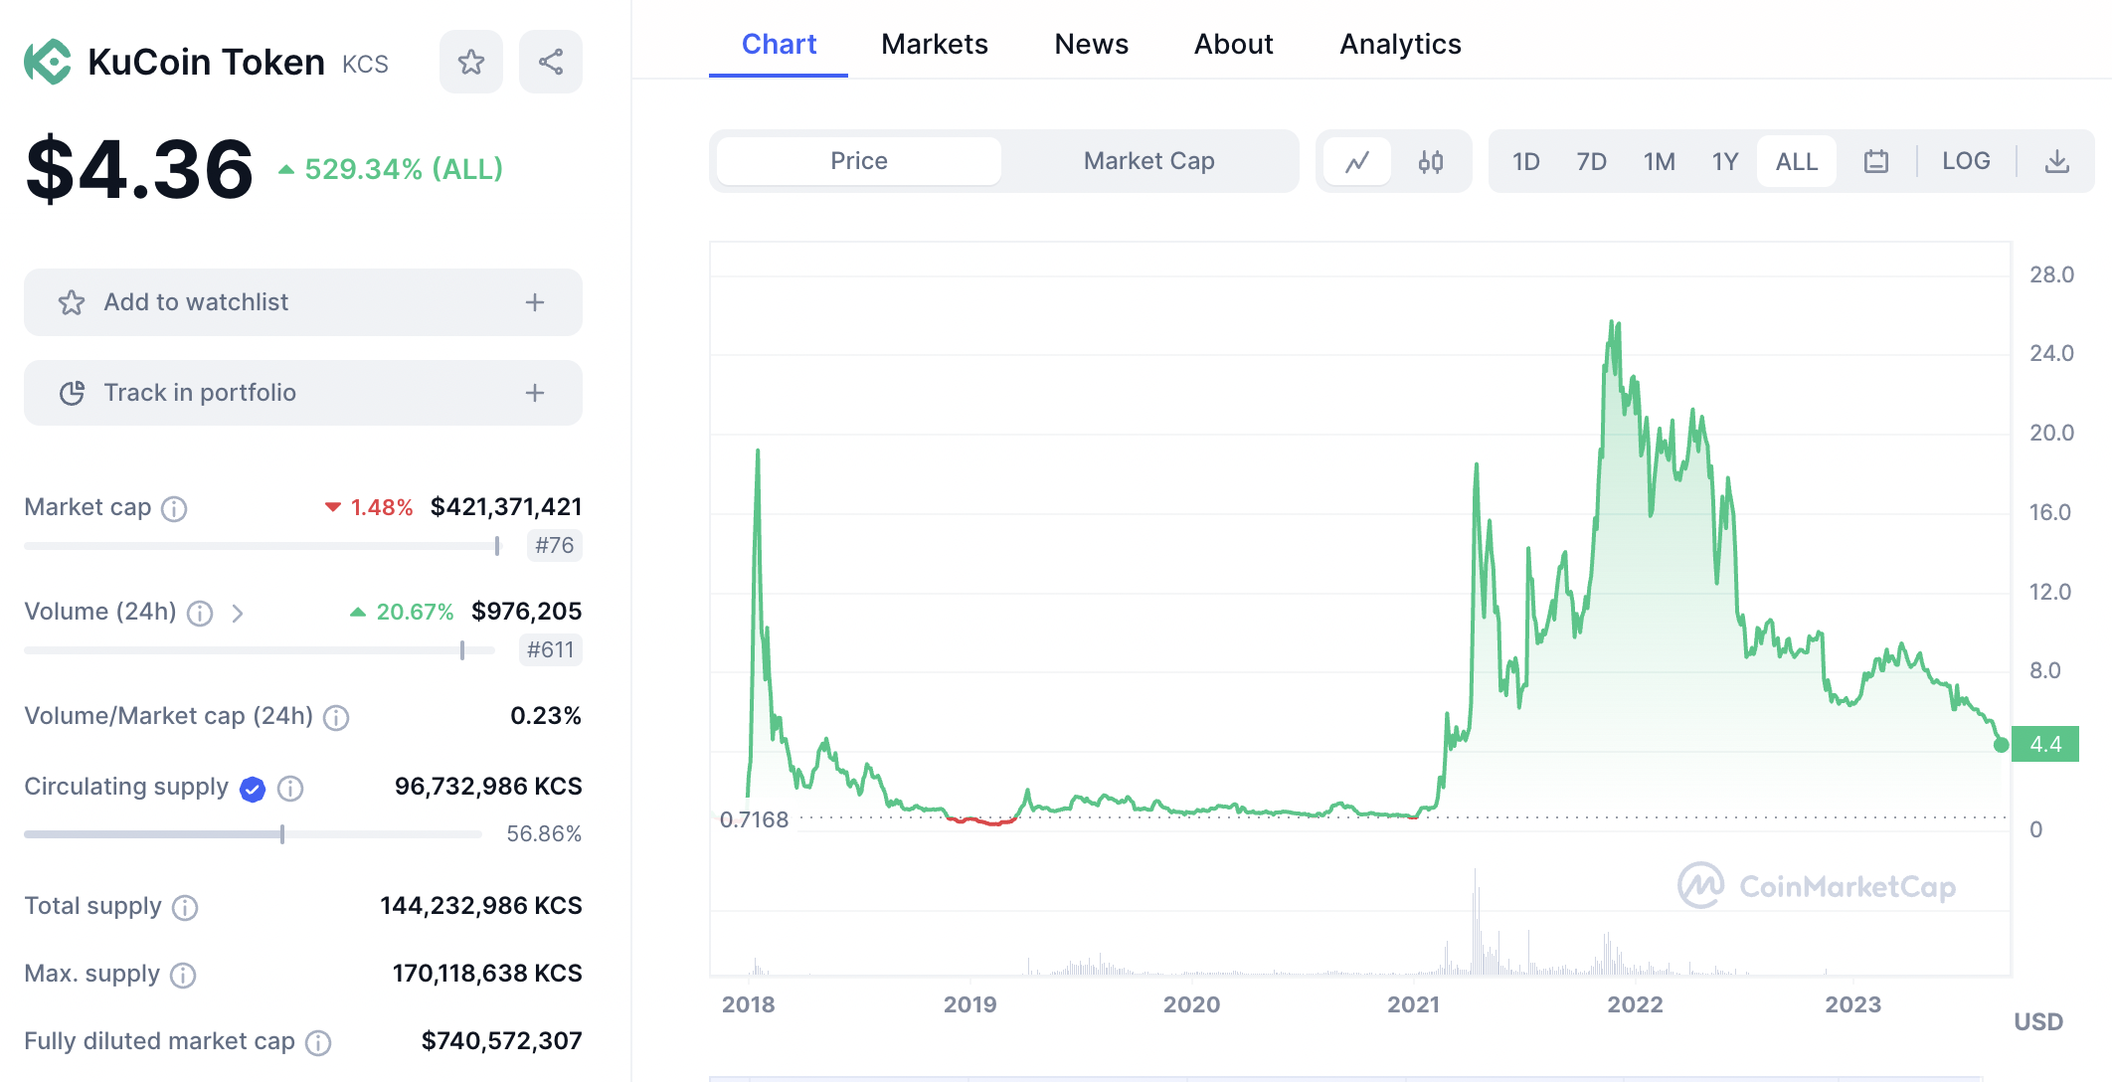2112x1082 pixels.
Task: Open Circulating supply info icon
Action: click(290, 789)
